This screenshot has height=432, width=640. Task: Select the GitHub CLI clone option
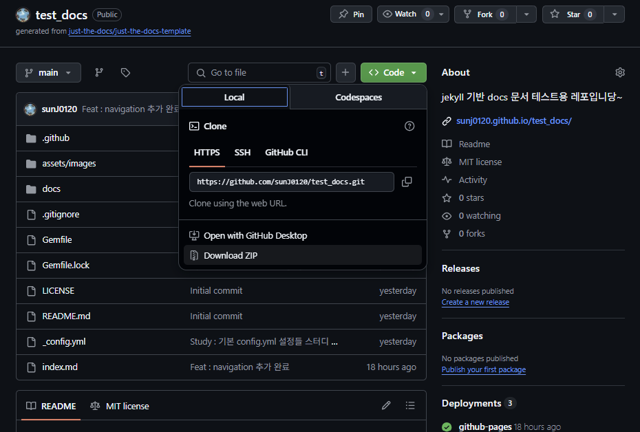[x=286, y=153]
